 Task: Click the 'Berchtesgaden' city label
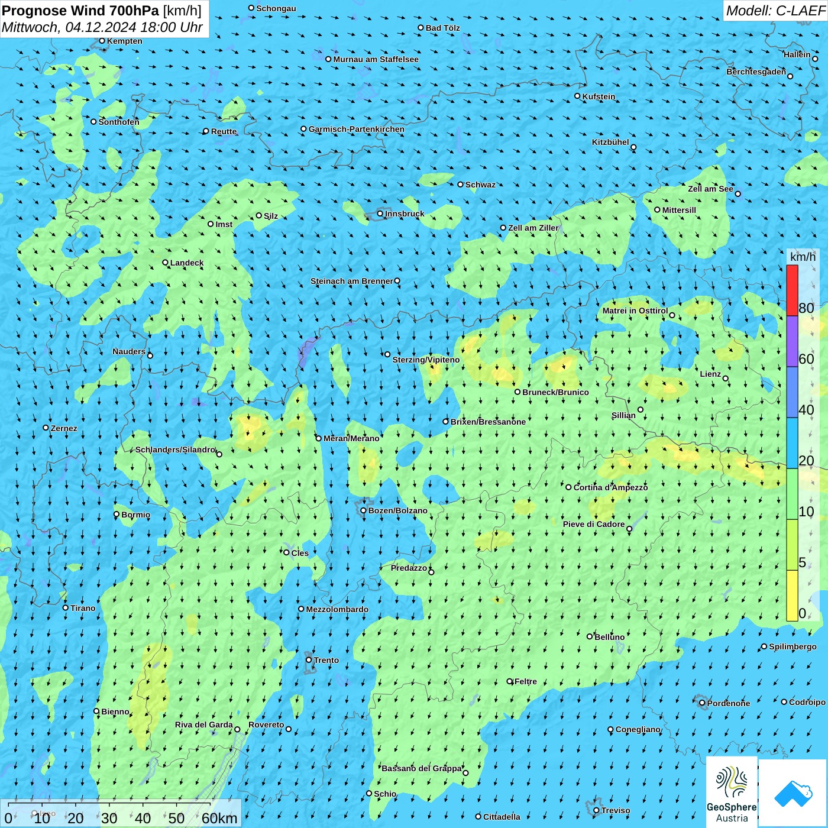coord(756,72)
